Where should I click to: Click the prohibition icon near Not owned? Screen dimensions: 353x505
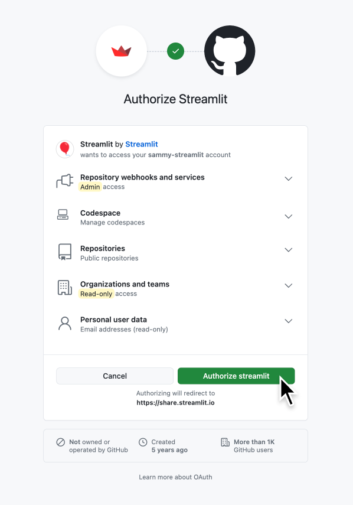[62, 442]
